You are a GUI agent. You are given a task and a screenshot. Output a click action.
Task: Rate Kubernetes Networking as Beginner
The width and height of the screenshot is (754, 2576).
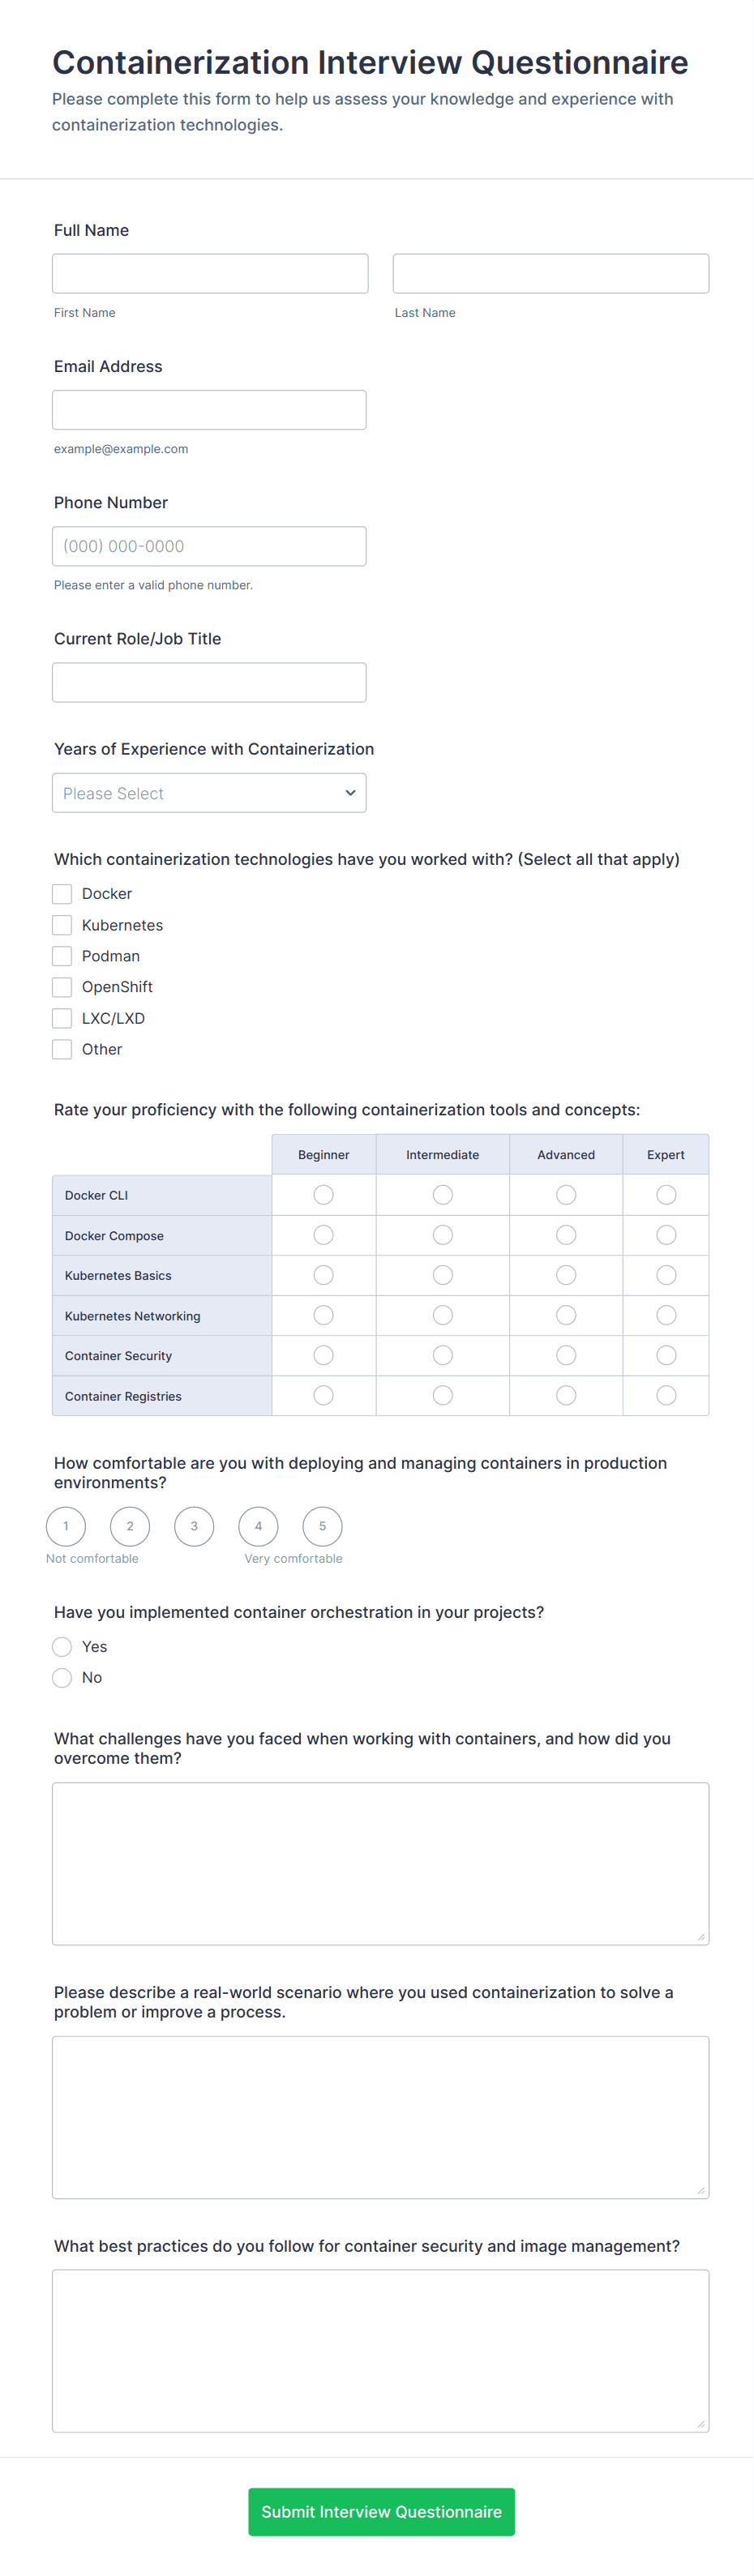323,1315
